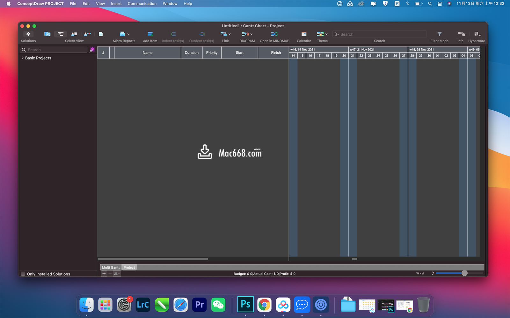Open the View menu
The height and width of the screenshot is (318, 510).
tap(100, 3)
